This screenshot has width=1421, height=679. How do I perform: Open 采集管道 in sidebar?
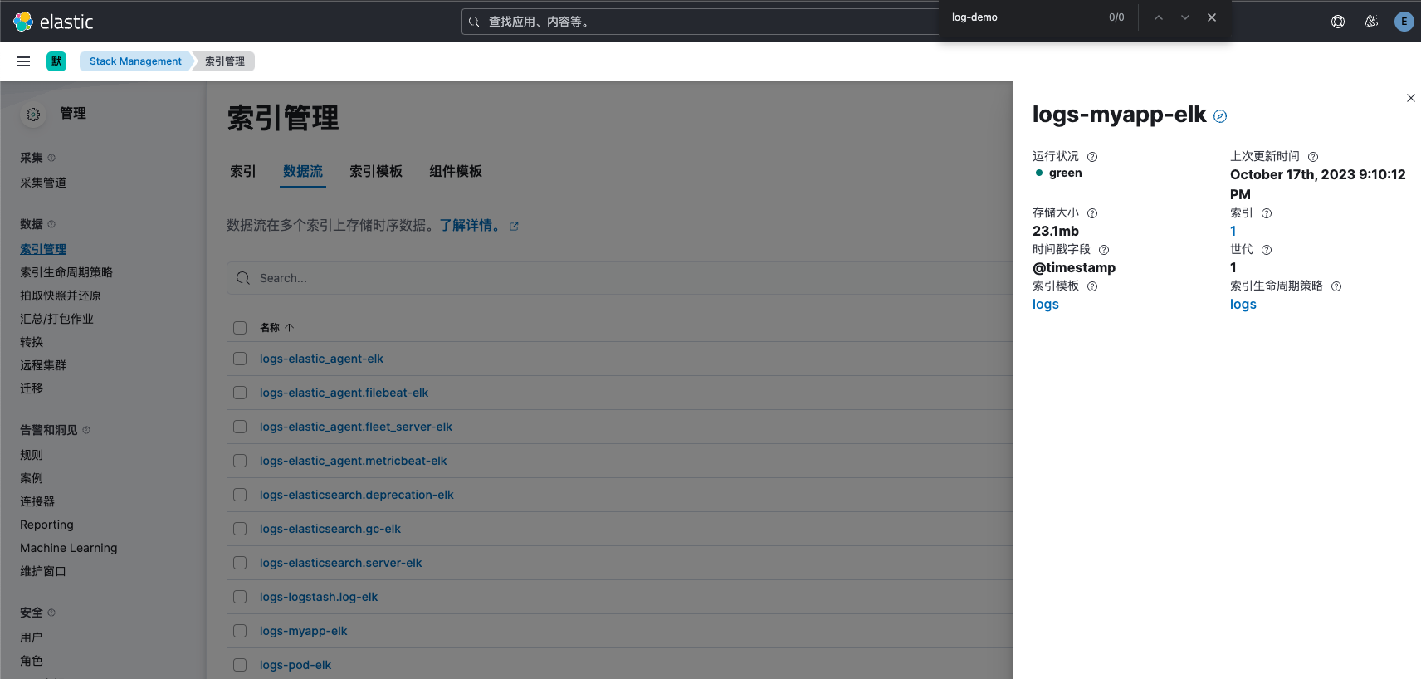(x=43, y=183)
